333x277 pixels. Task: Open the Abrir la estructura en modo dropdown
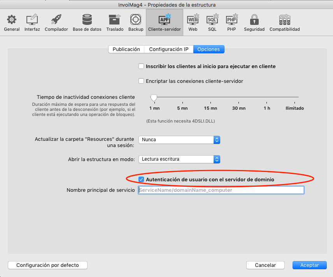179,159
